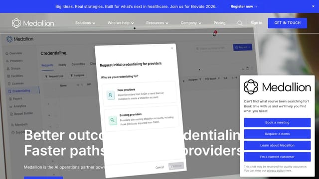Click Cancel in the credentialing dialog
Image resolution: width=319 pixels, height=179 pixels.
pos(159,168)
